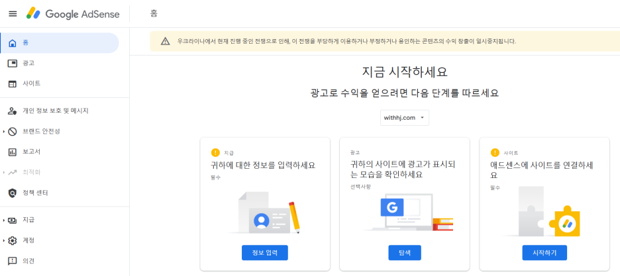Click the 지급 money icon in sidebar
Screen dimensions: 620x276
13,220
